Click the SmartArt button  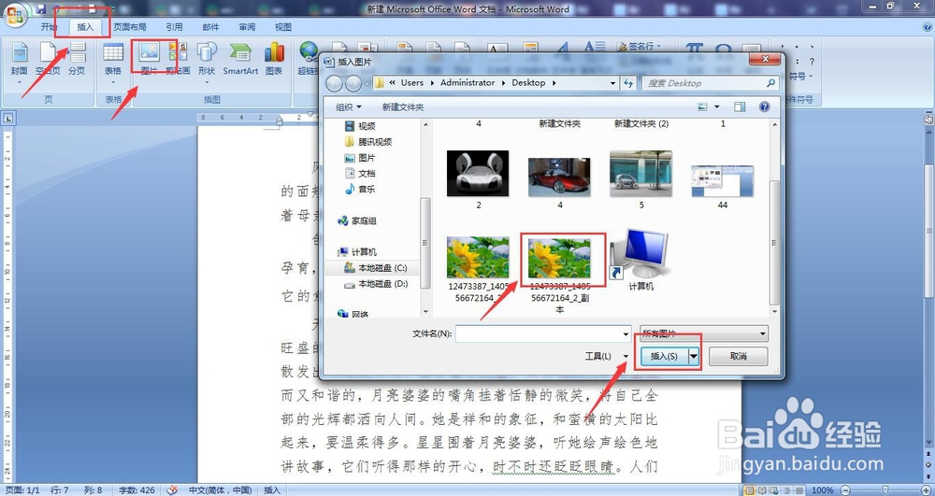(x=240, y=60)
